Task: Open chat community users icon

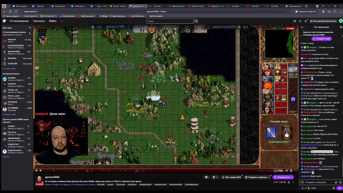Action: (x=341, y=27)
